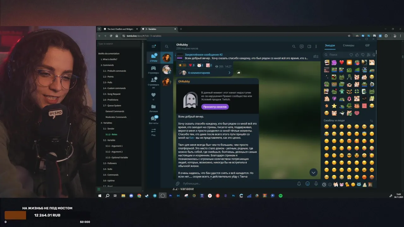Open '1. What is BotRix?' docs item
Screen dimensions: 404x227
point(109,59)
